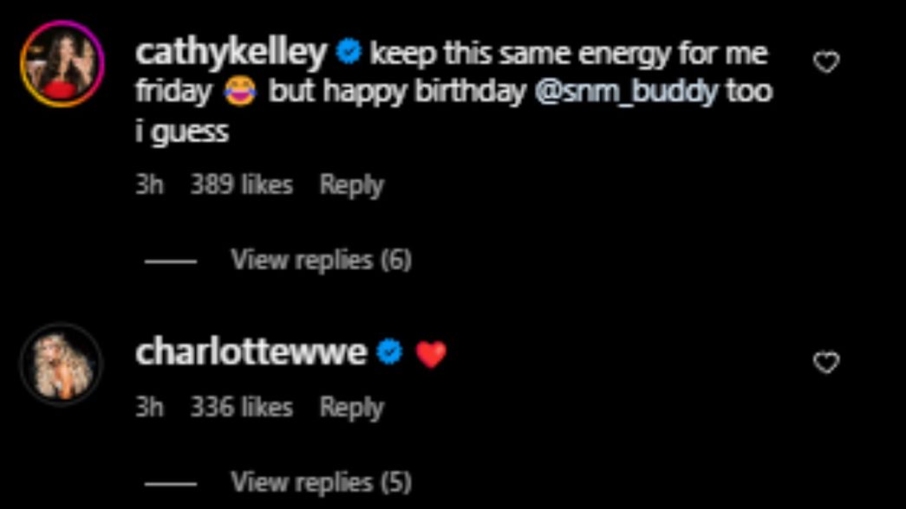
Task: Select the cathykelley username
Action: (x=234, y=52)
